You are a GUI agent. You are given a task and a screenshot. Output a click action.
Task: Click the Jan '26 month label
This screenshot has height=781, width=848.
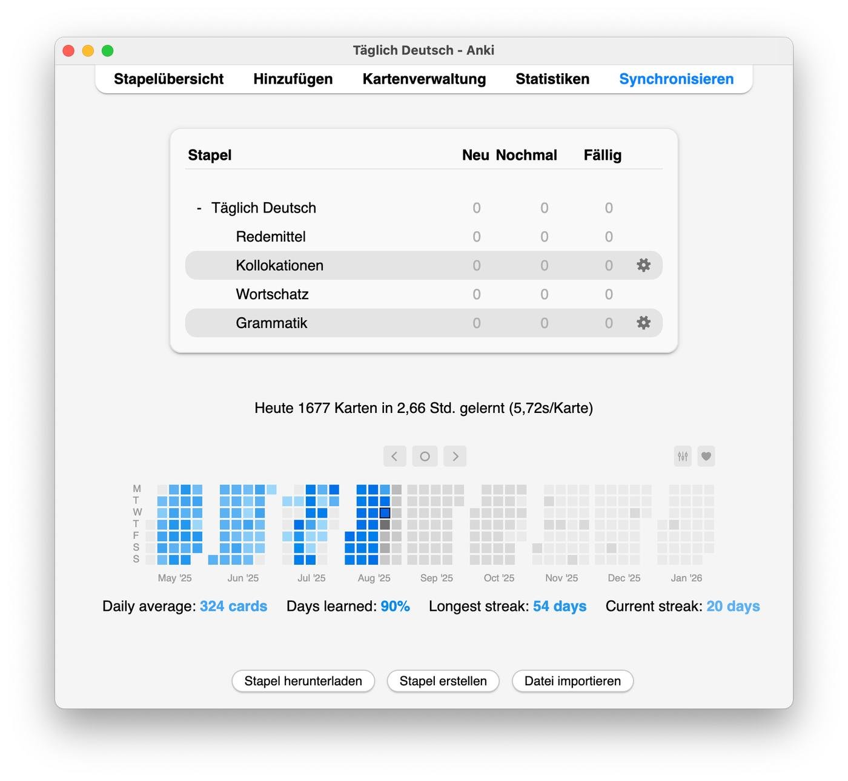tap(686, 578)
